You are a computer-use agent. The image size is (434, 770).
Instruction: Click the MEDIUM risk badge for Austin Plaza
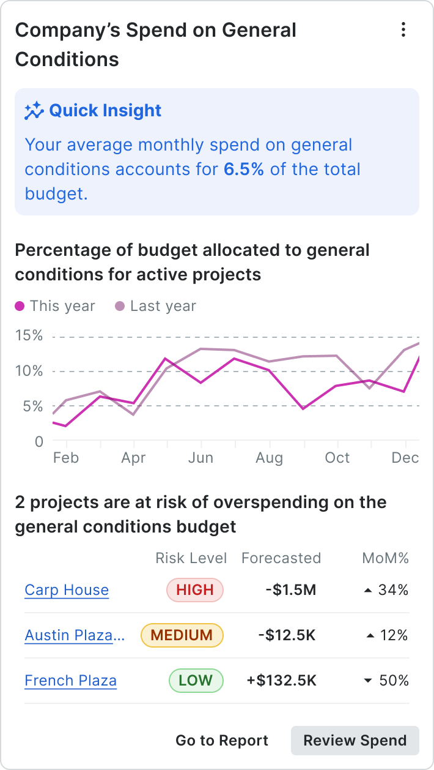click(x=182, y=635)
